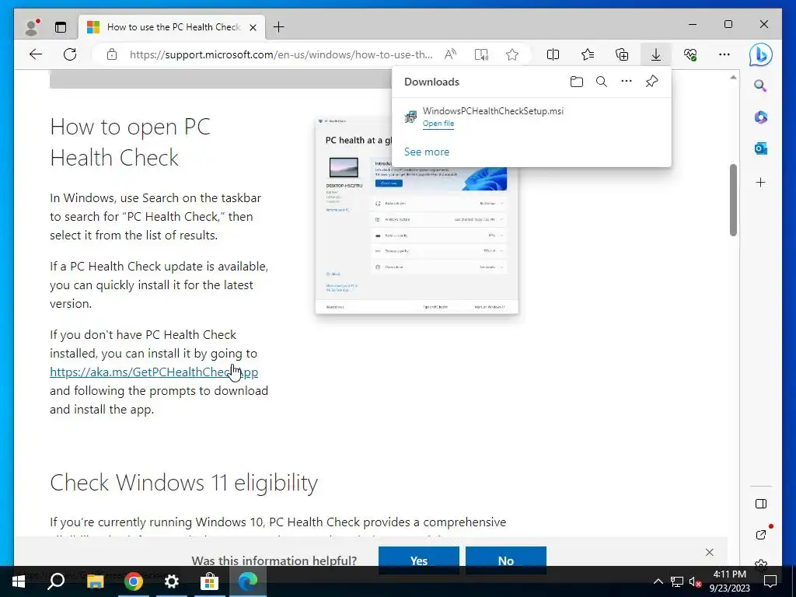796x597 pixels.
Task: Open muted volume tray icon
Action: [x=695, y=581]
